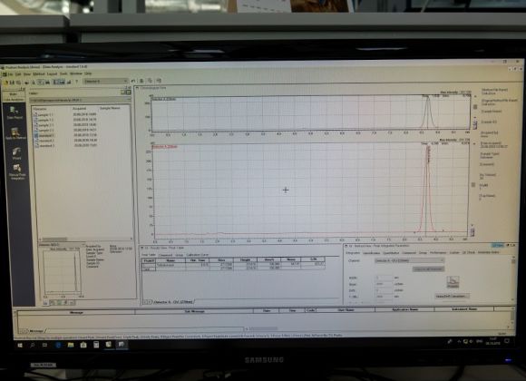526x381 pixels.
Task: Click the red chromatogram peak in lower plot
Action: pyautogui.click(x=427, y=190)
